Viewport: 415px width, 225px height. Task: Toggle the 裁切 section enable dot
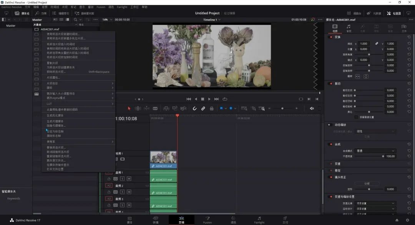[330, 83]
